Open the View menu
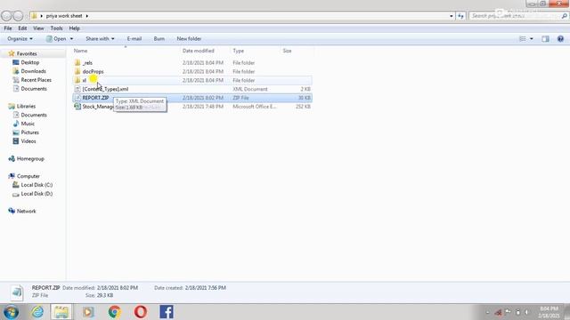This screenshot has height=320, width=570. click(38, 28)
